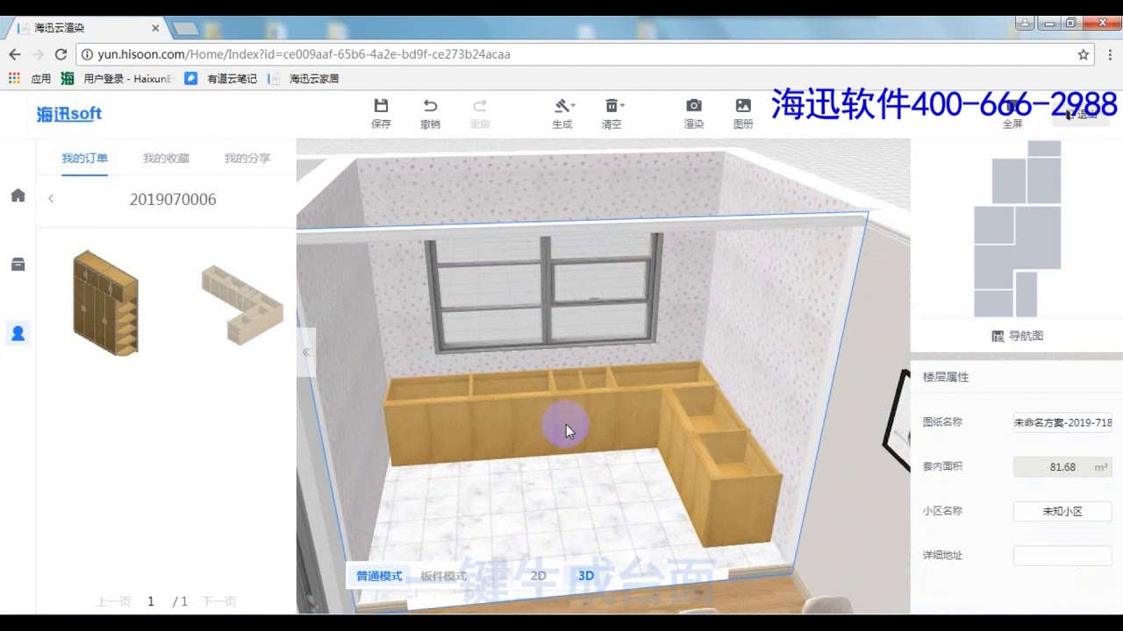This screenshot has height=631, width=1123.
Task: Switch to 我的分享 tab
Action: pos(247,159)
